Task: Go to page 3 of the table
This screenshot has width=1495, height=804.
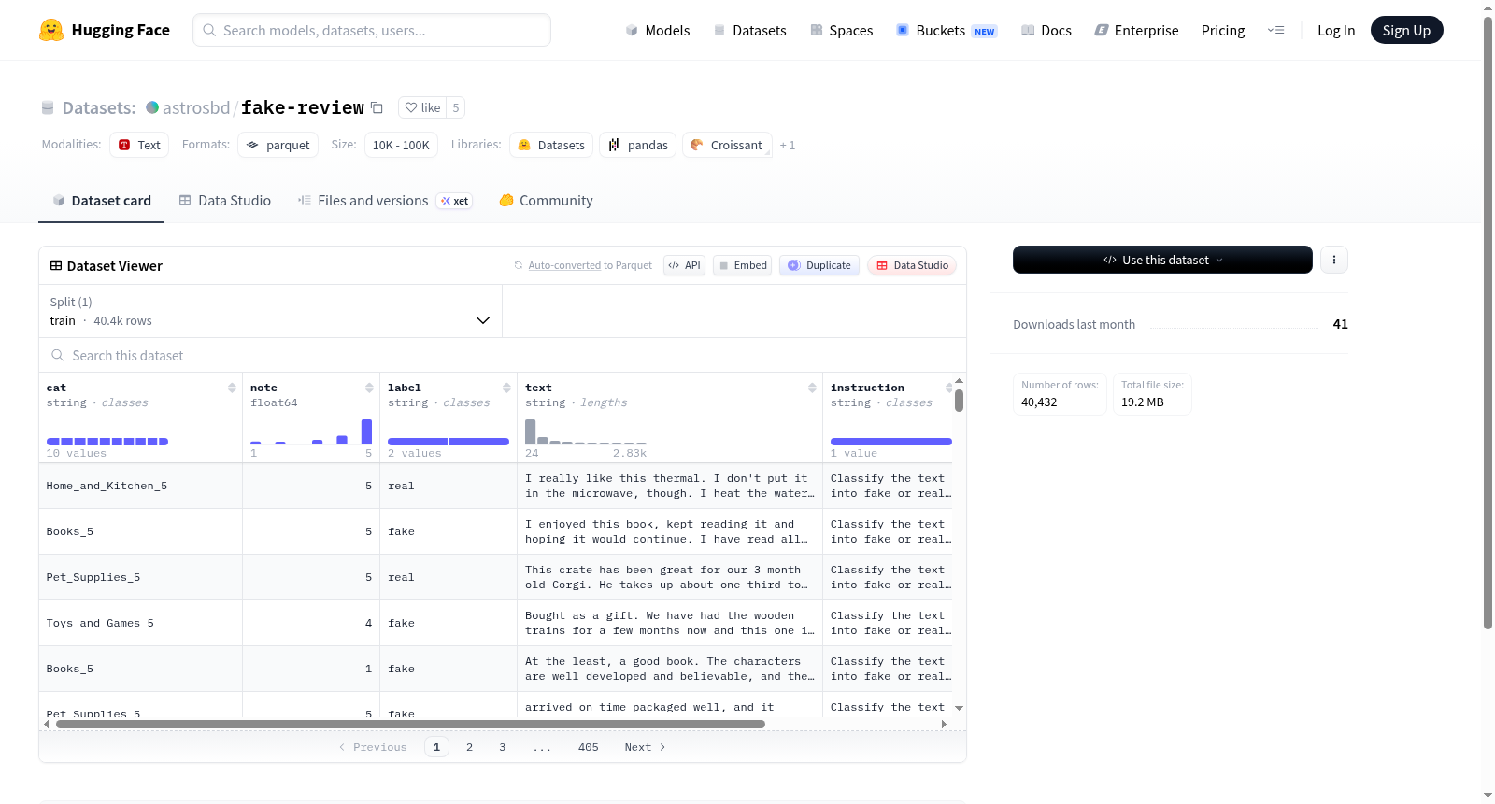Action: click(x=502, y=747)
